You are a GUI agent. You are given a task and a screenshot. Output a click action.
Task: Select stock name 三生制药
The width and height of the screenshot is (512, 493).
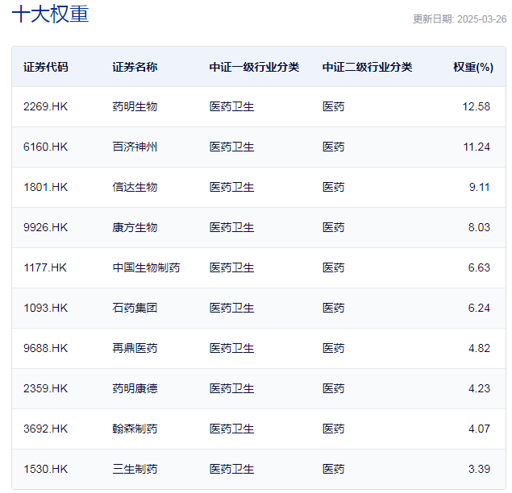click(x=135, y=469)
